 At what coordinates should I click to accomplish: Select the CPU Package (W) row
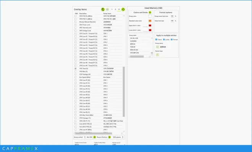[99, 74]
